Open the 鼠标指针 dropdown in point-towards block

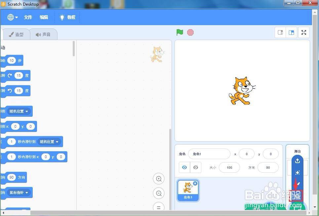point(19,193)
